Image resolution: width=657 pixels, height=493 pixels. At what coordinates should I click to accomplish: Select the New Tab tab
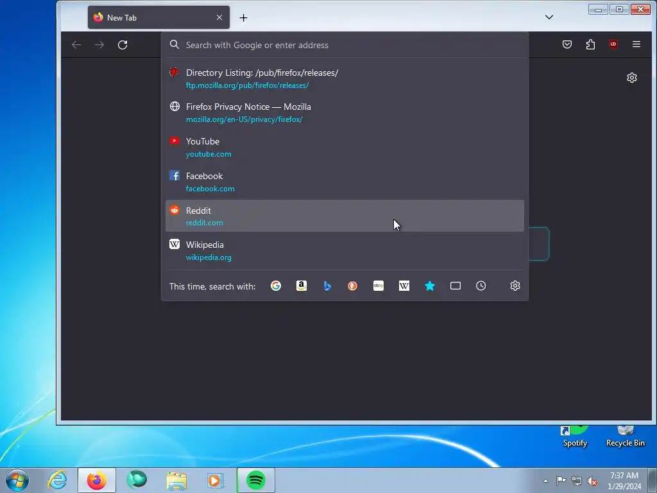[158, 17]
